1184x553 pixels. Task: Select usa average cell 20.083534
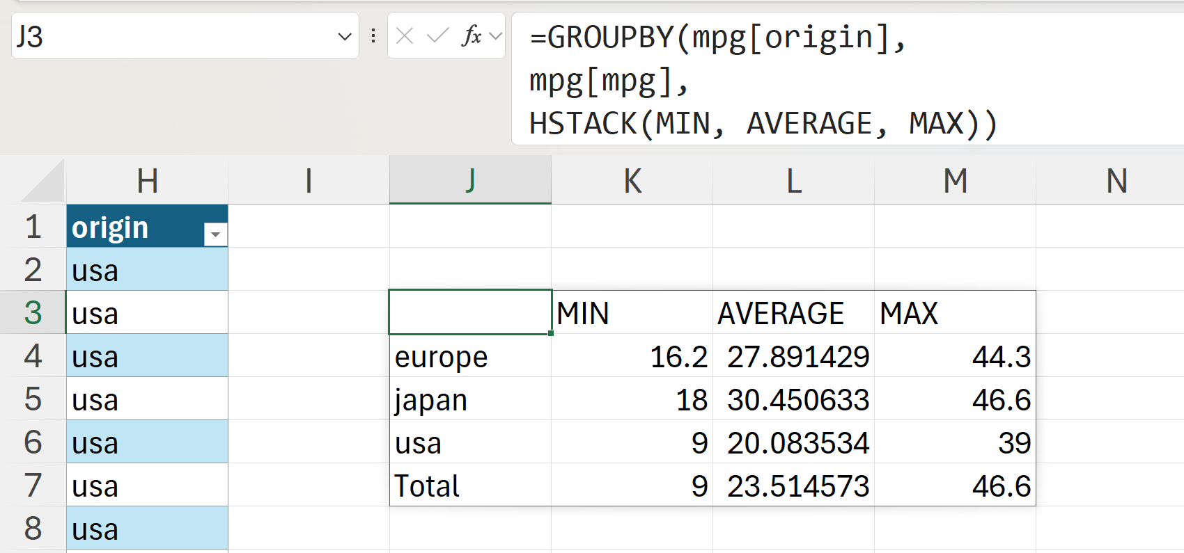793,443
